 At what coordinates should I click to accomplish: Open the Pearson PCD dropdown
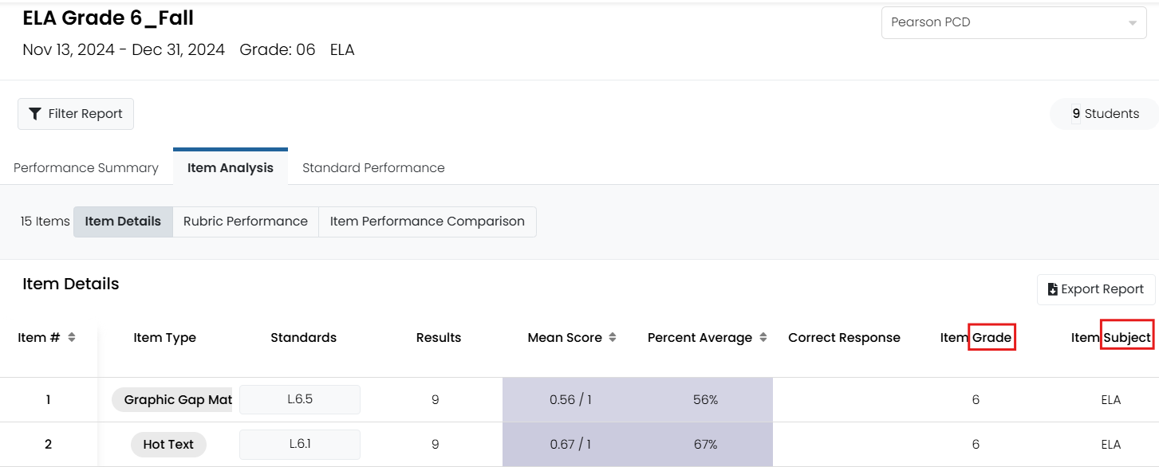click(x=1014, y=22)
